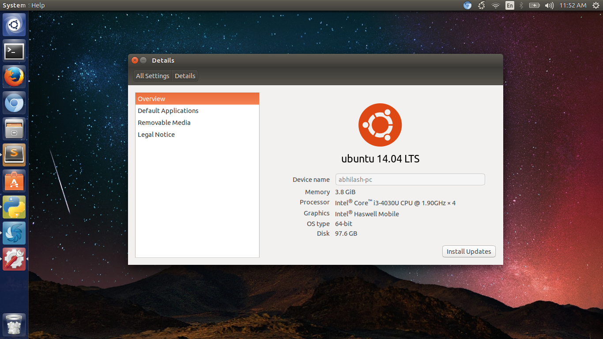
Task: Open the sound volume indicator
Action: [549, 5]
